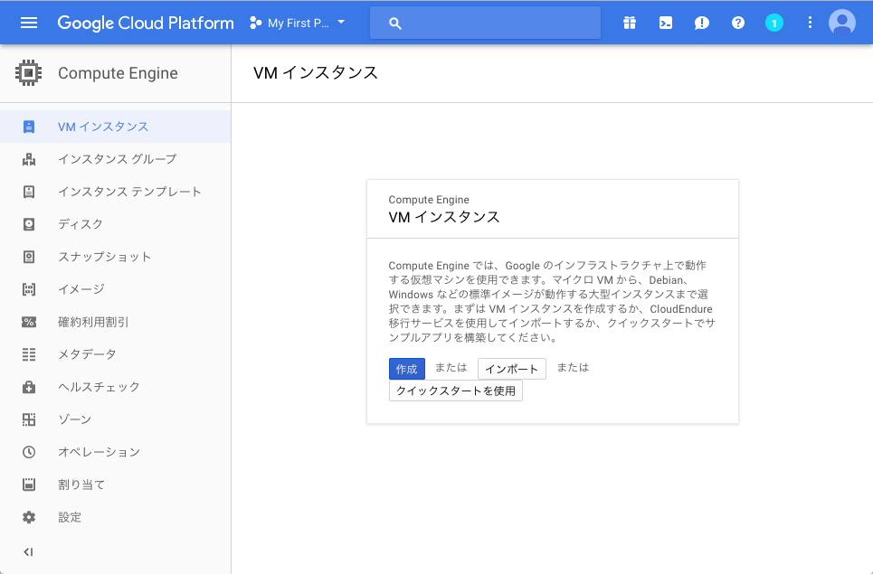The height and width of the screenshot is (574, 873).
Task: Open 設定 in the sidebar
Action: click(115, 517)
